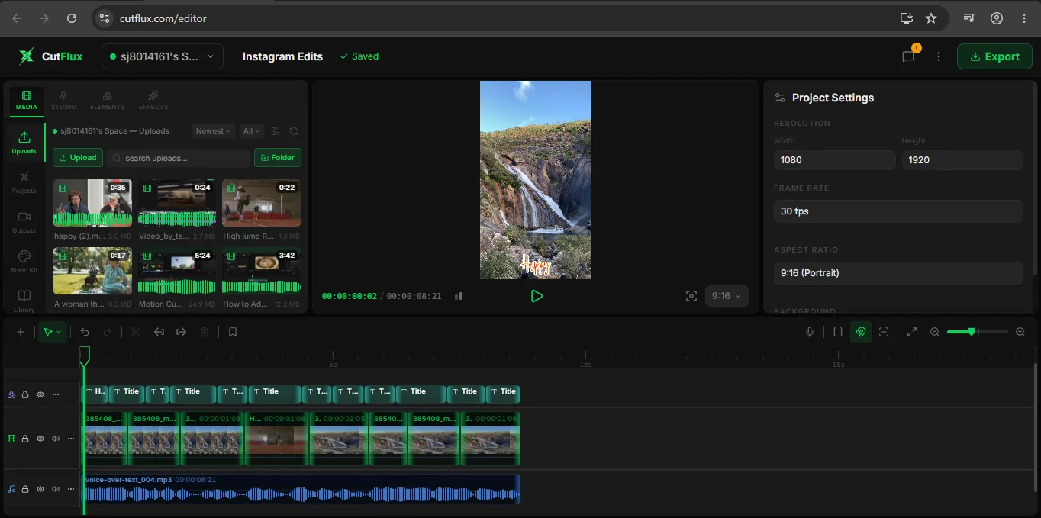This screenshot has width=1041, height=518.
Task: Click the scissors split tool
Action: pyautogui.click(x=135, y=332)
